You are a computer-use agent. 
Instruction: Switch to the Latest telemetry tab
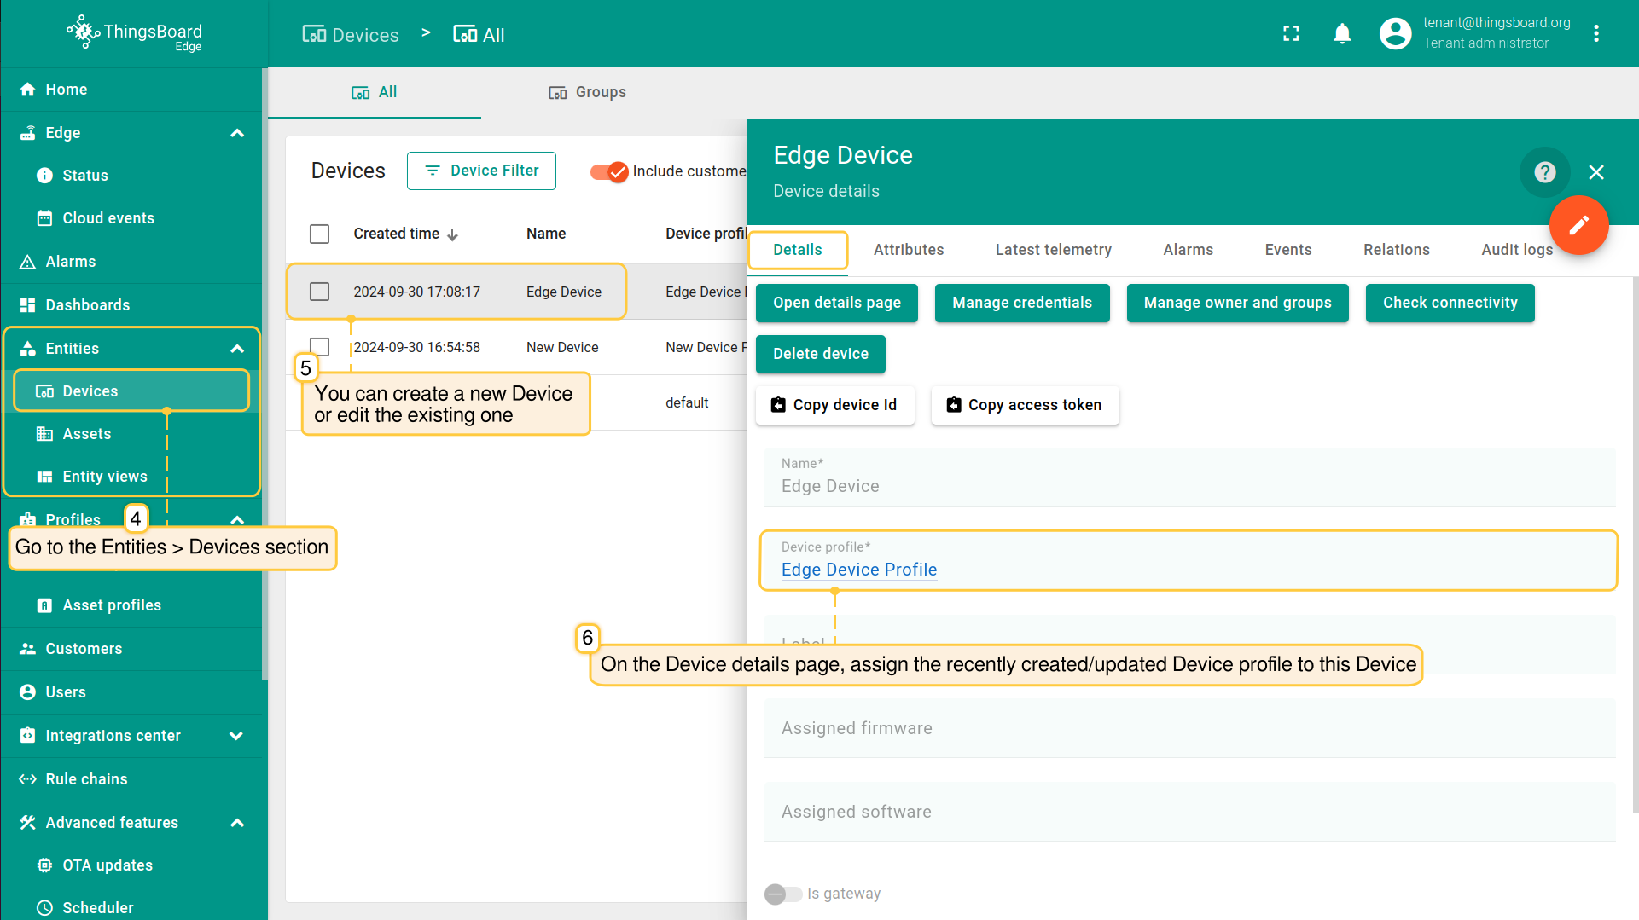pos(1053,250)
